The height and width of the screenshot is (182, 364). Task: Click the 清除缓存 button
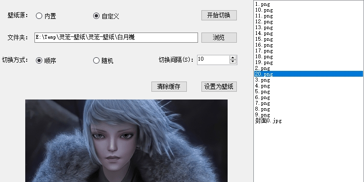169,86
